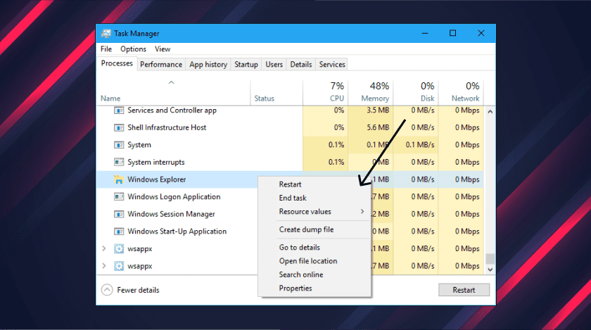Click the 5.6 MB memory value
This screenshot has width=591, height=330.
[x=378, y=127]
